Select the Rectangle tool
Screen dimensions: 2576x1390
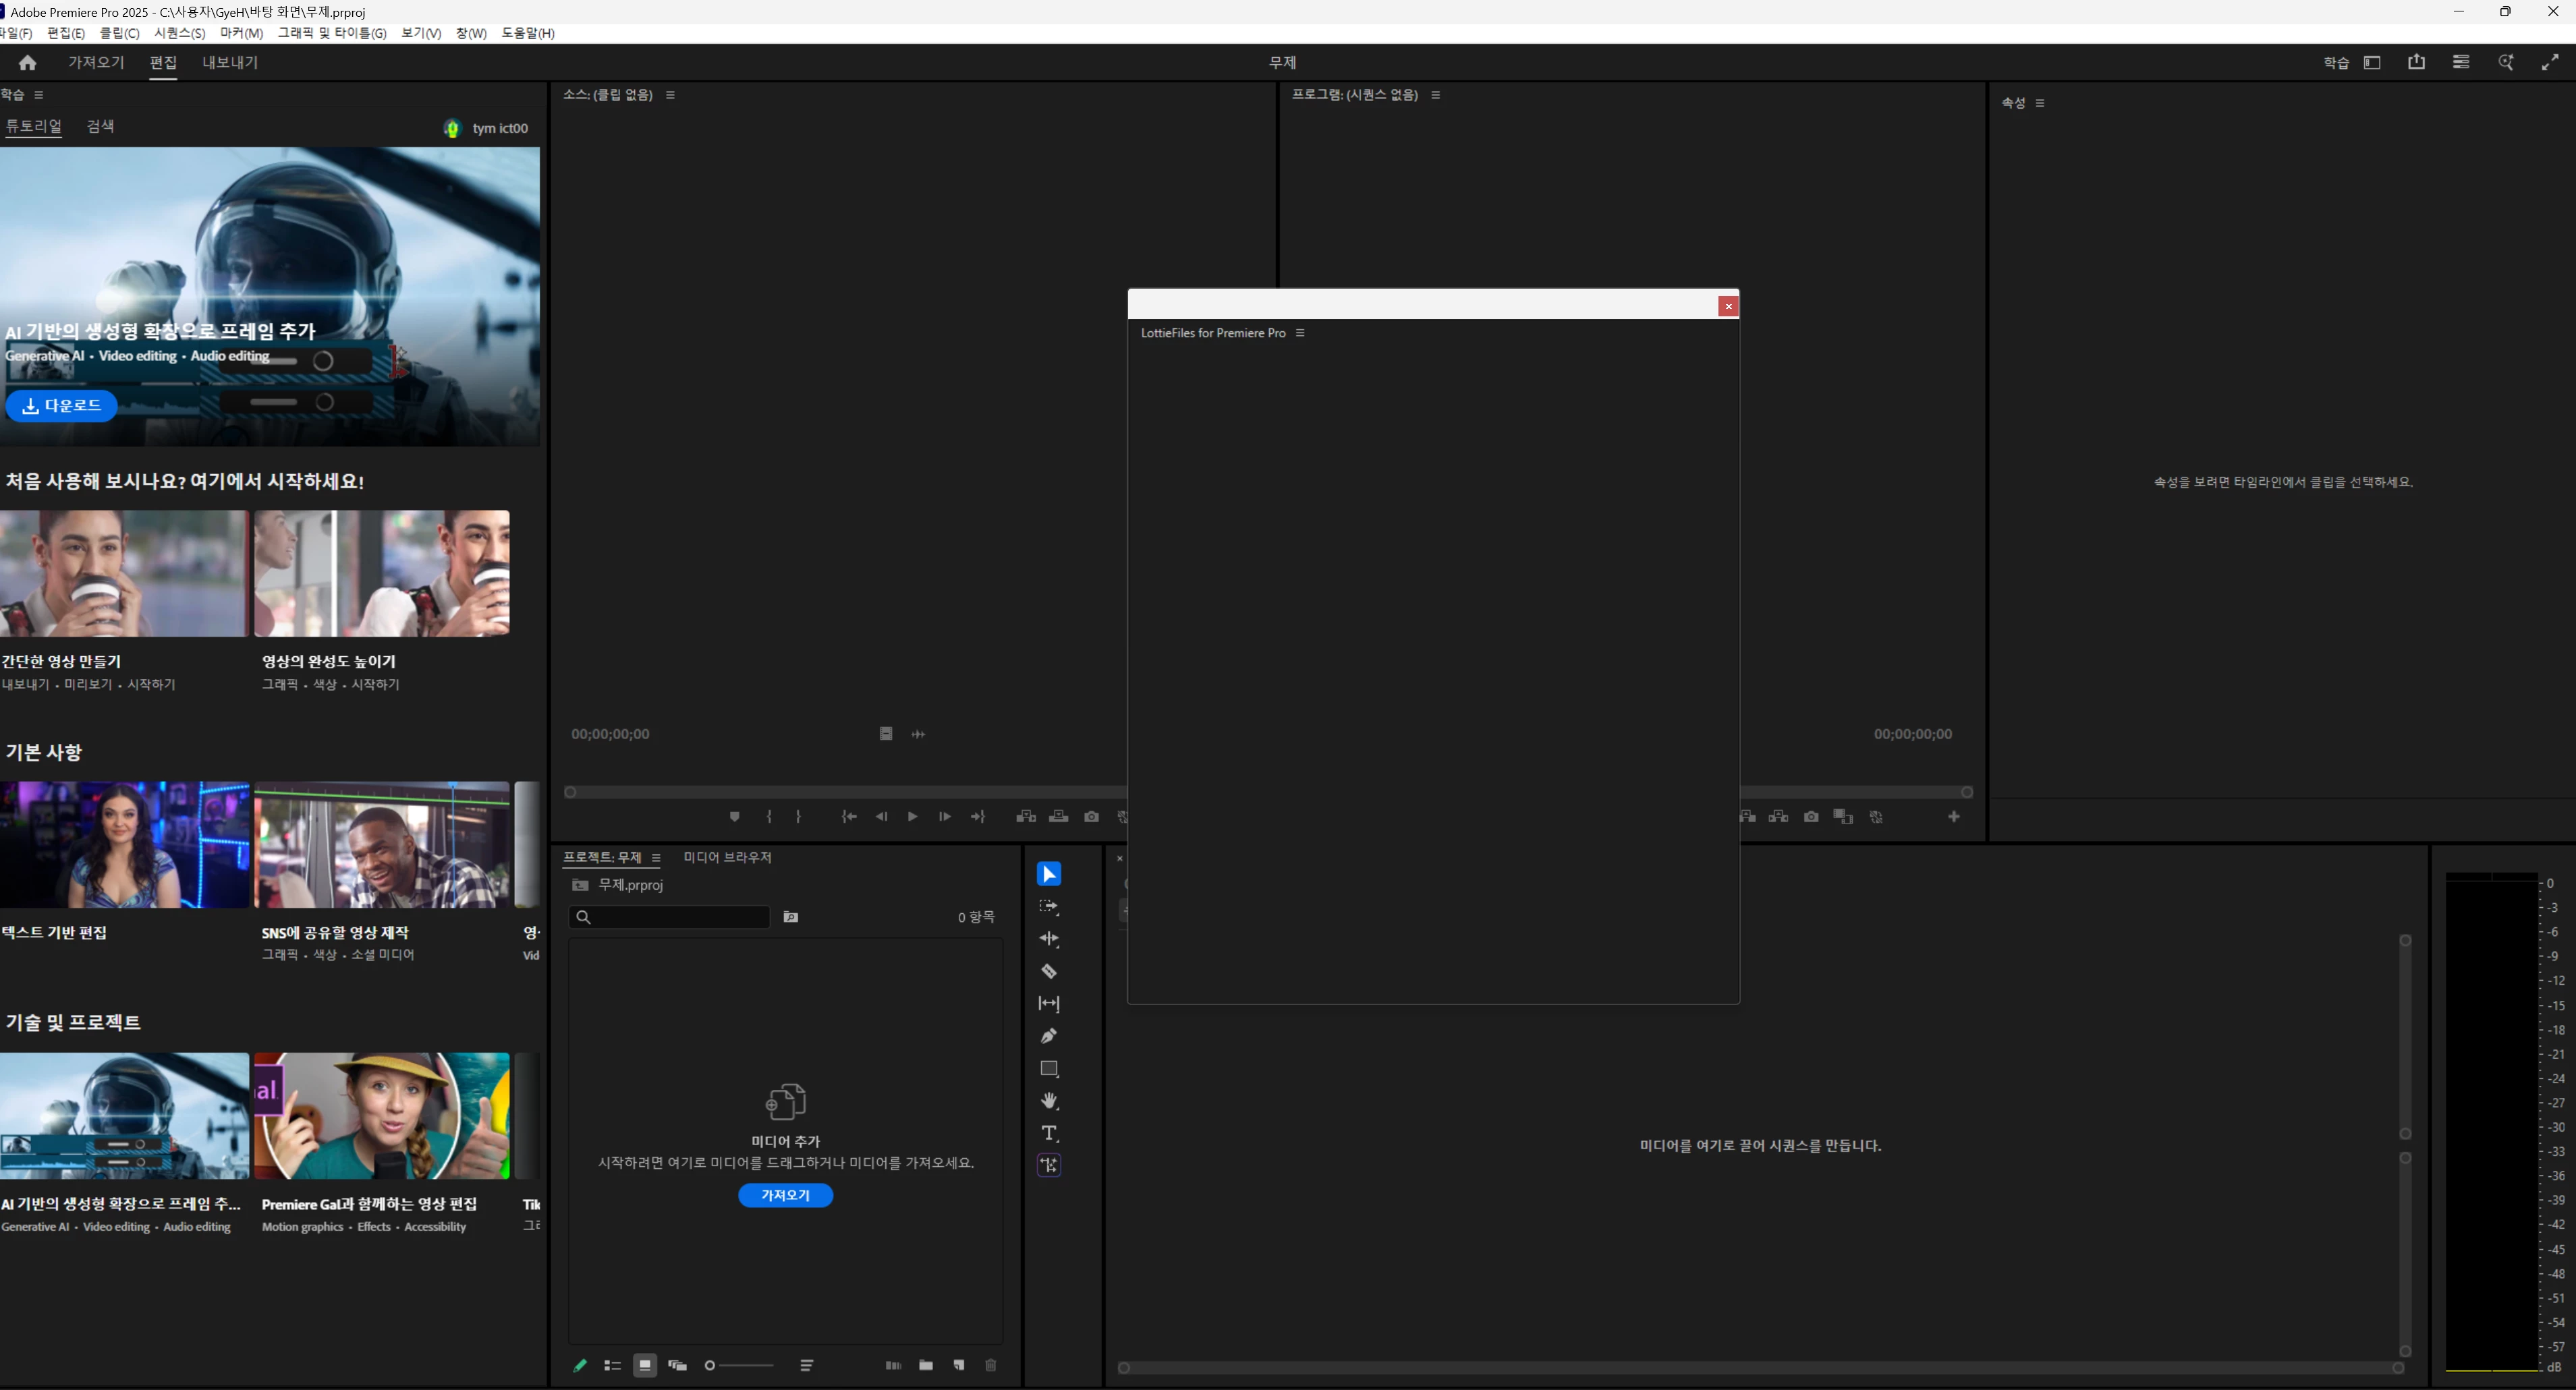point(1049,1068)
